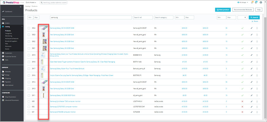Open the user profile avatar icon

click(x=261, y=3)
